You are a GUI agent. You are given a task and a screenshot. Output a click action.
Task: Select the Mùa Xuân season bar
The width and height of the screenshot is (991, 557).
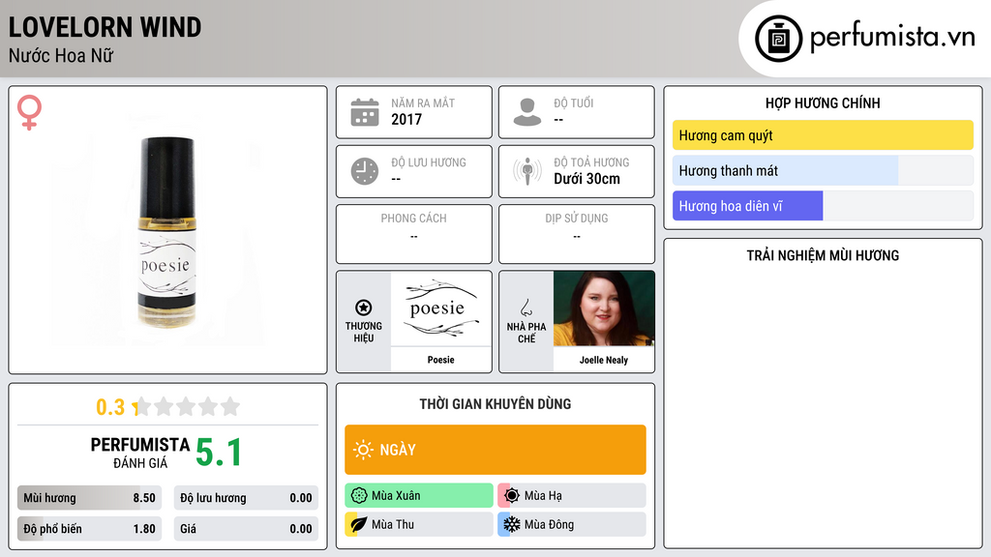pyautogui.click(x=419, y=496)
